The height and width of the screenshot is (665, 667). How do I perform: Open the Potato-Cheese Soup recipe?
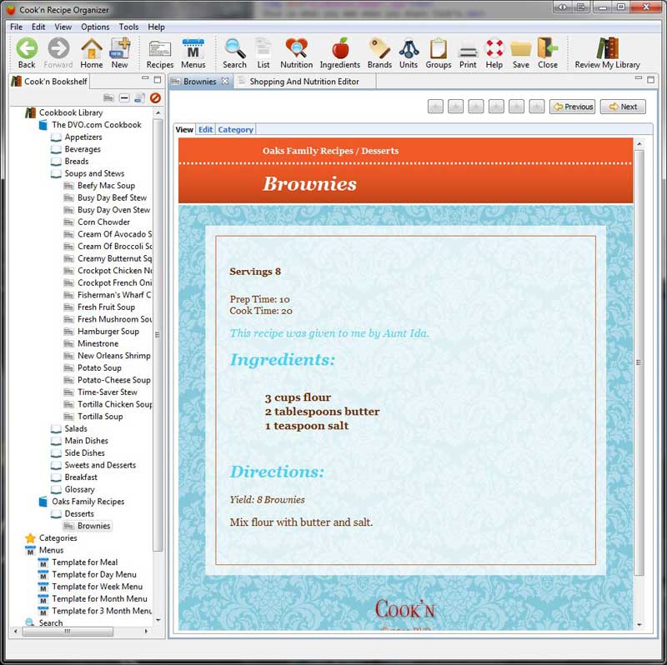click(x=114, y=380)
